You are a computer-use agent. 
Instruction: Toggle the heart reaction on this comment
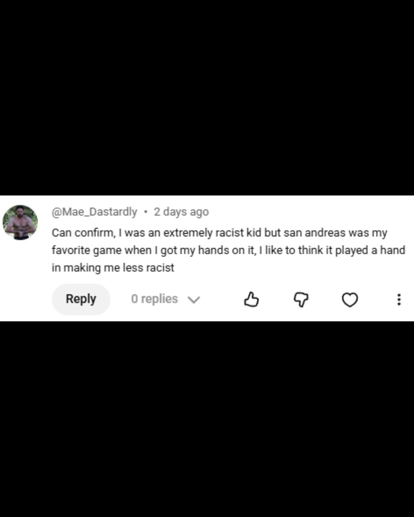click(x=350, y=299)
